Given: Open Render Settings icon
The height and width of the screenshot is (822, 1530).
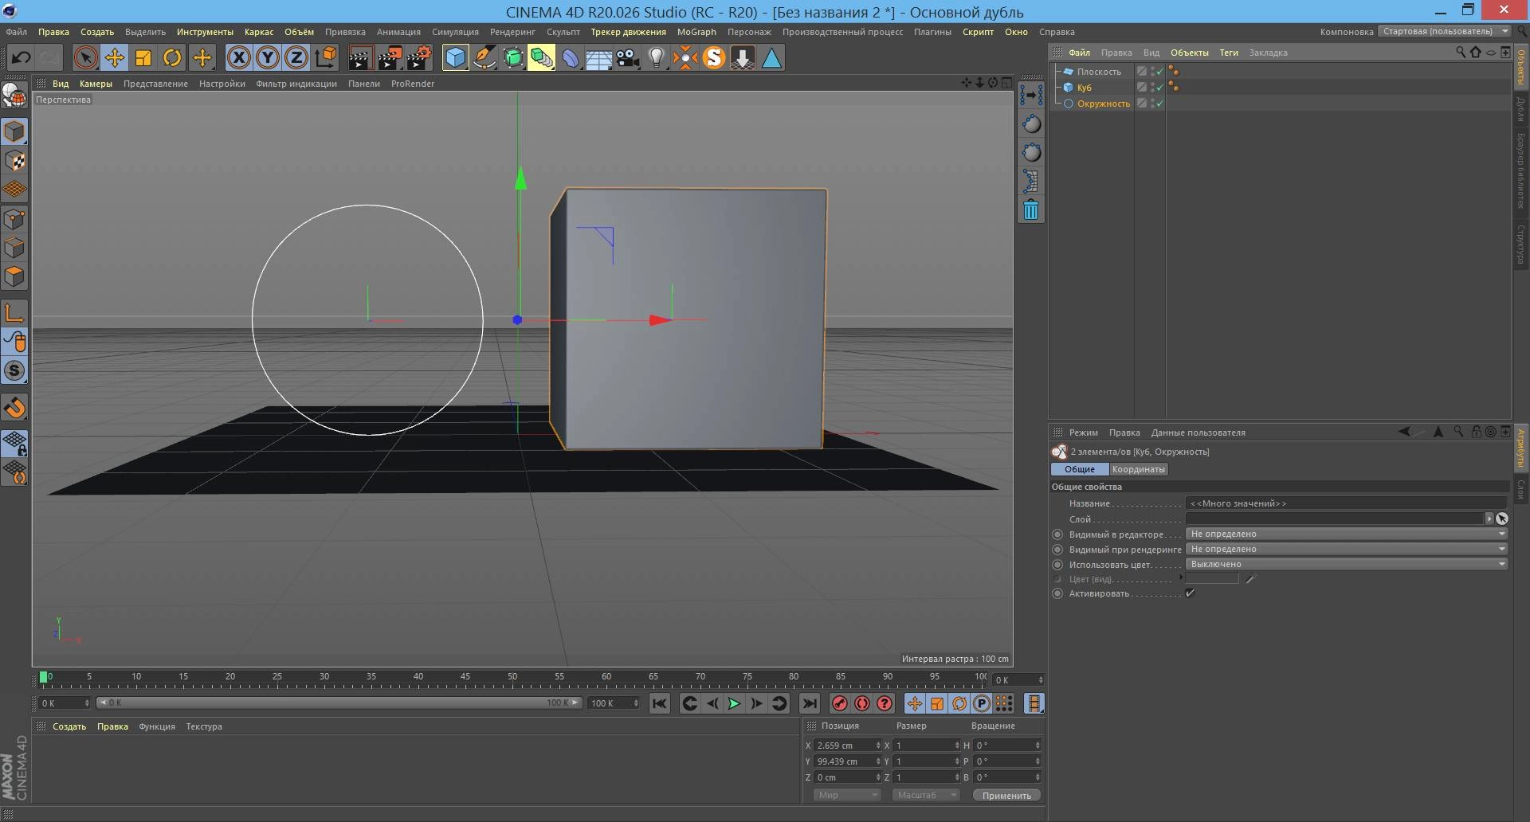Looking at the screenshot, I should coord(419,57).
